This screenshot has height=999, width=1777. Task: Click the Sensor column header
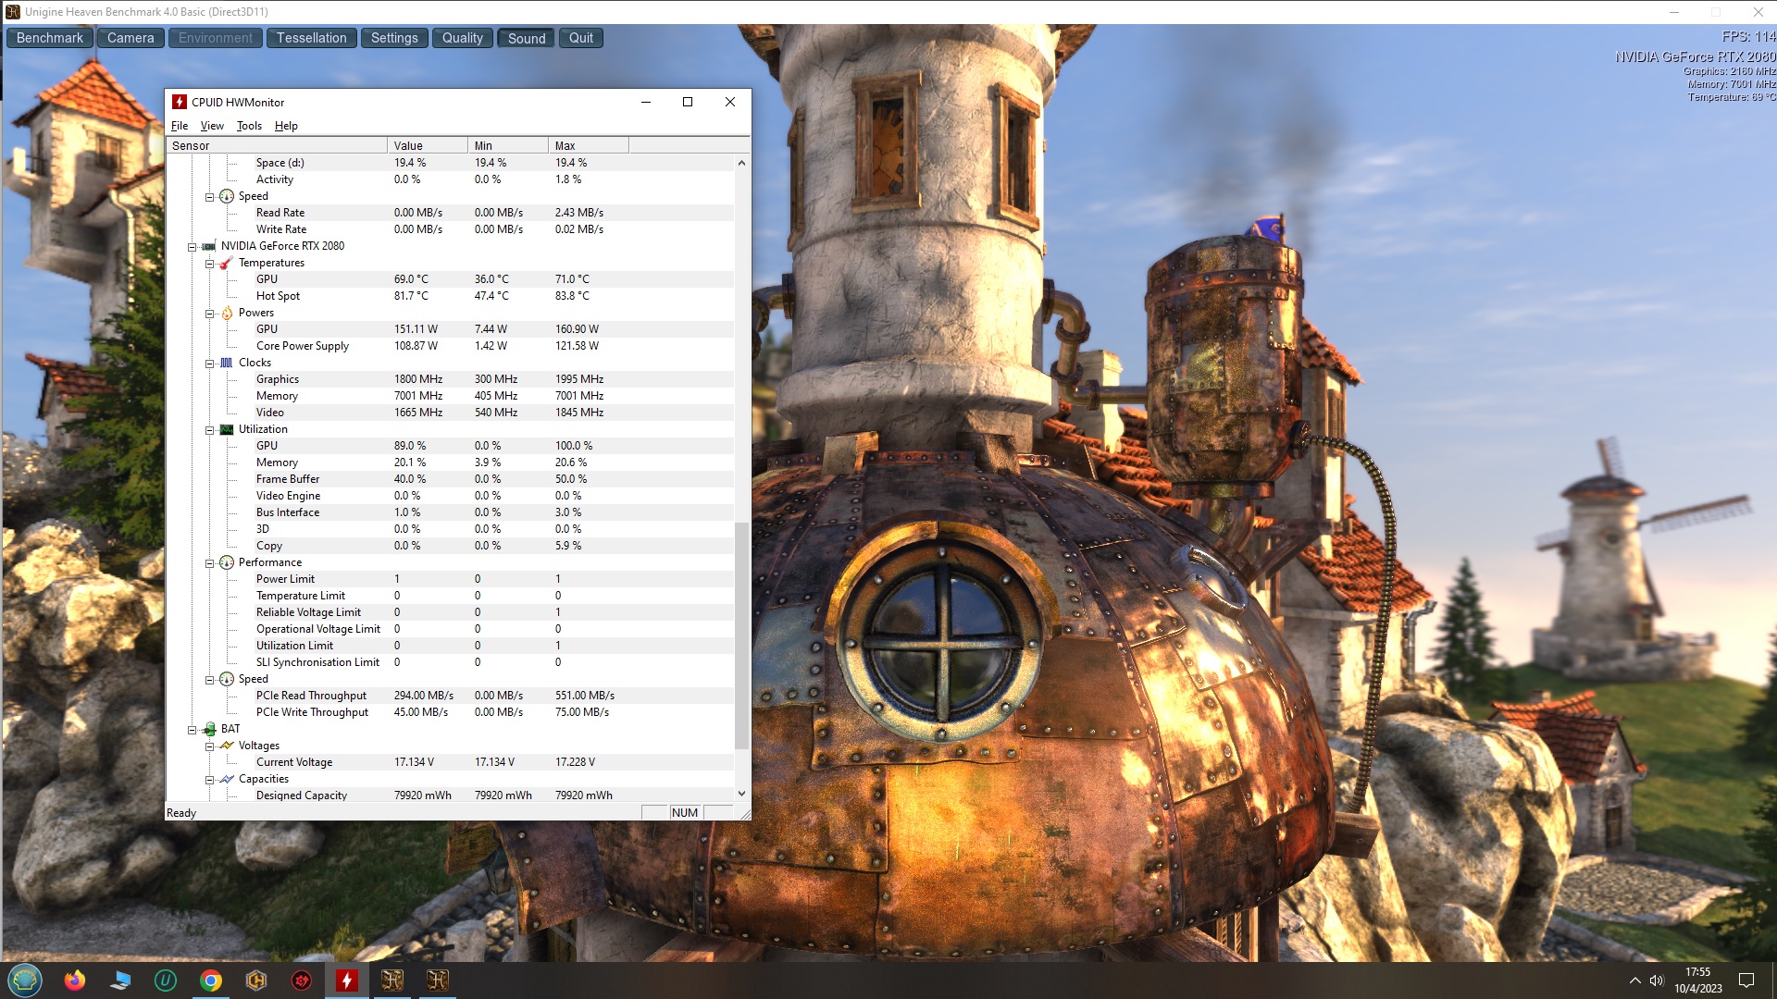277,145
